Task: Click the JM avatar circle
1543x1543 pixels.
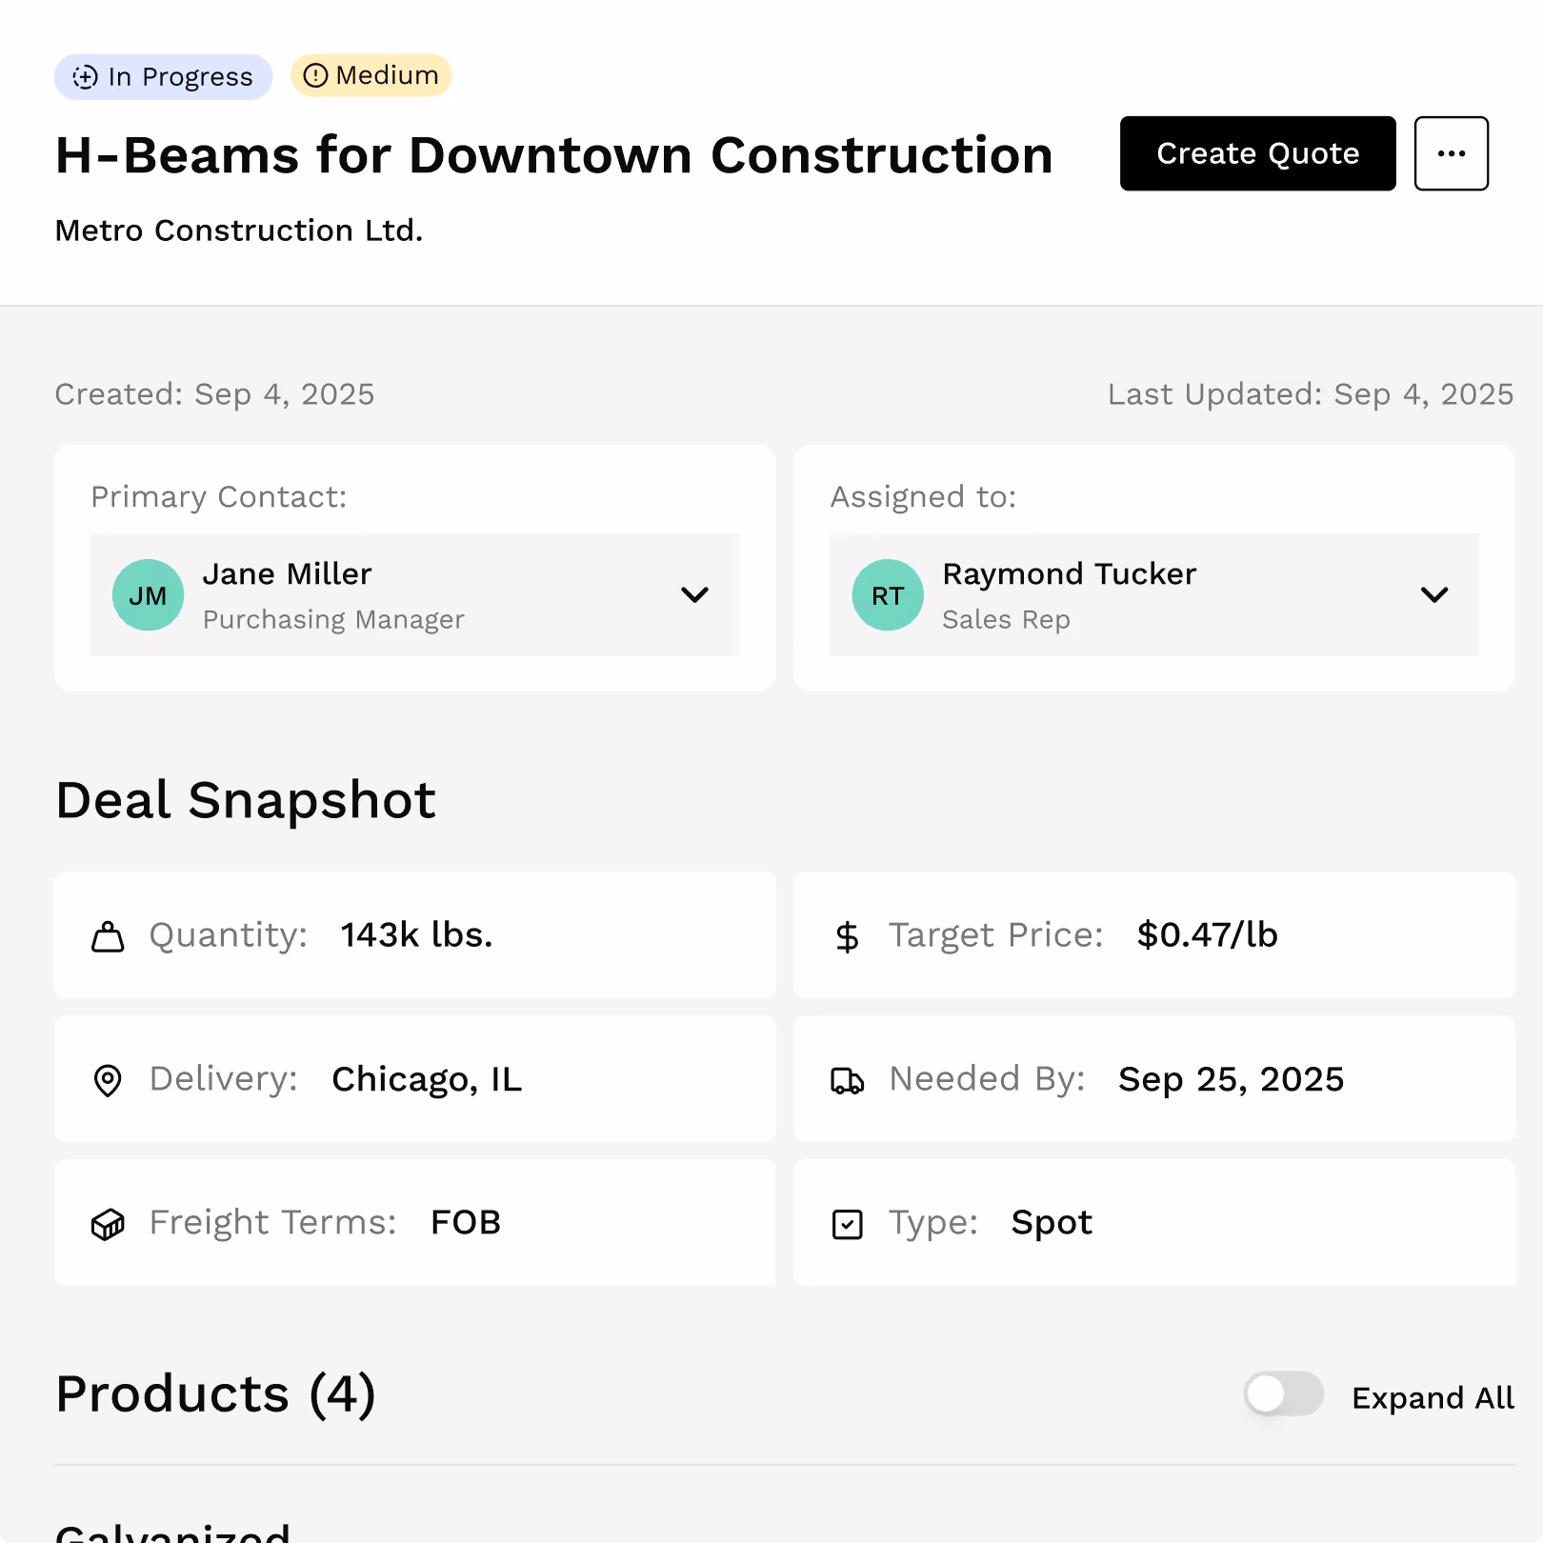Action: 148,595
